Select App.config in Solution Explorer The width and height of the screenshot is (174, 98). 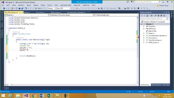(152, 31)
